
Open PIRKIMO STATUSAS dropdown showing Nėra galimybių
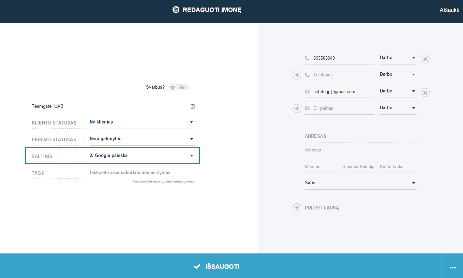tap(143, 139)
